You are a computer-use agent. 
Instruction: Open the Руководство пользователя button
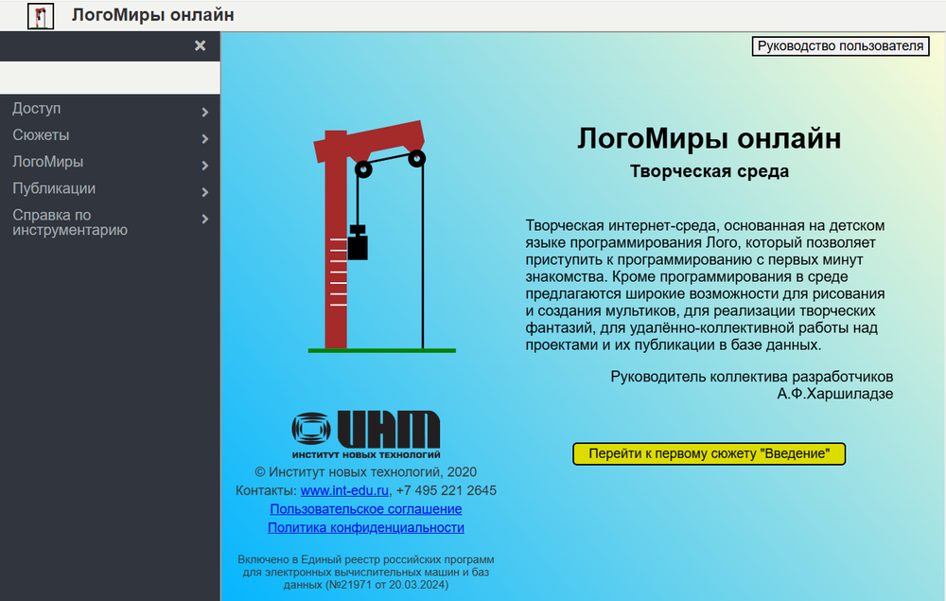(x=840, y=45)
